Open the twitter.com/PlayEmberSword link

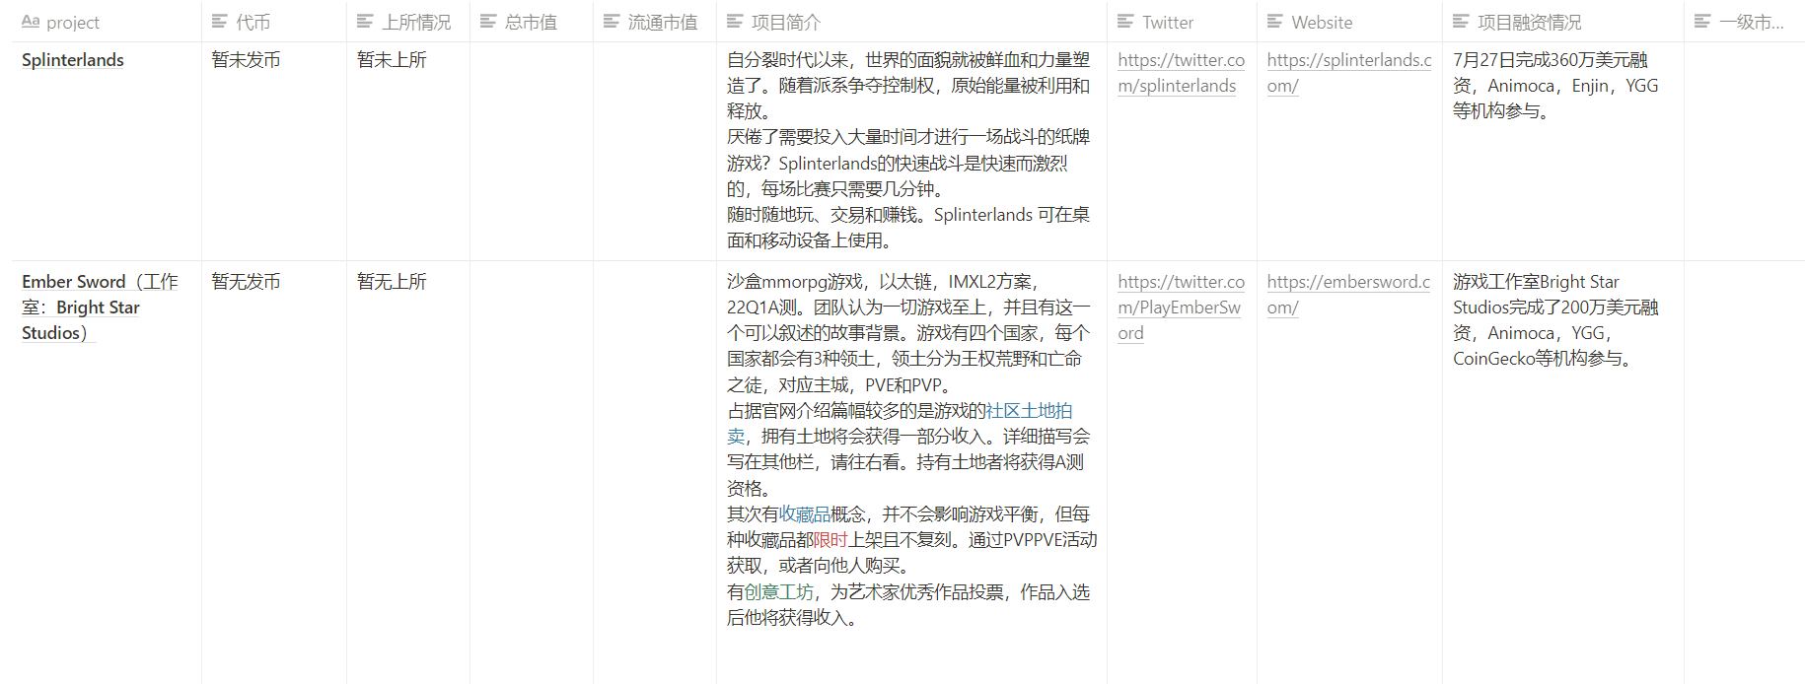click(x=1181, y=308)
